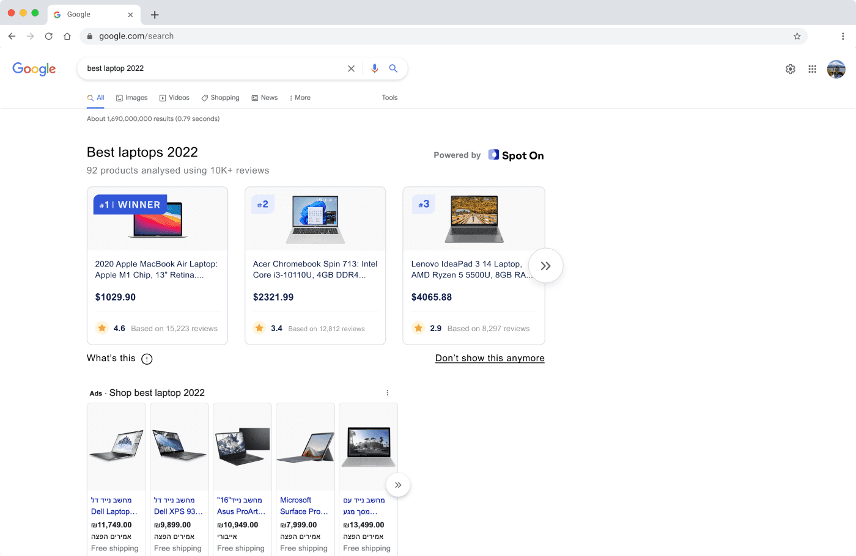The height and width of the screenshot is (556, 856).
Task: Click Based on 12,812 reviews
Action: pyautogui.click(x=327, y=329)
